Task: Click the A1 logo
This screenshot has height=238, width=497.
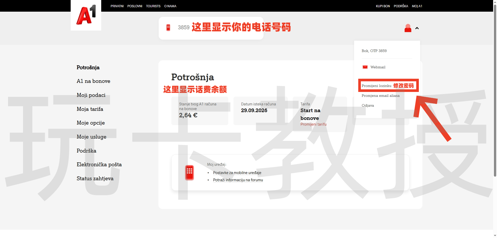Action: (86, 15)
